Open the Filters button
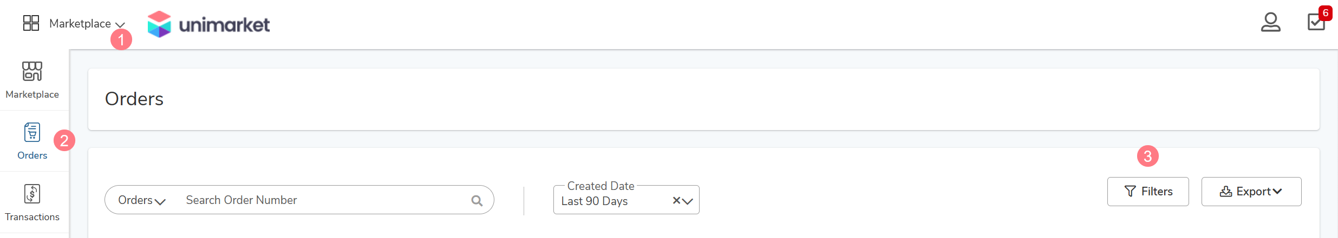 tap(1148, 192)
